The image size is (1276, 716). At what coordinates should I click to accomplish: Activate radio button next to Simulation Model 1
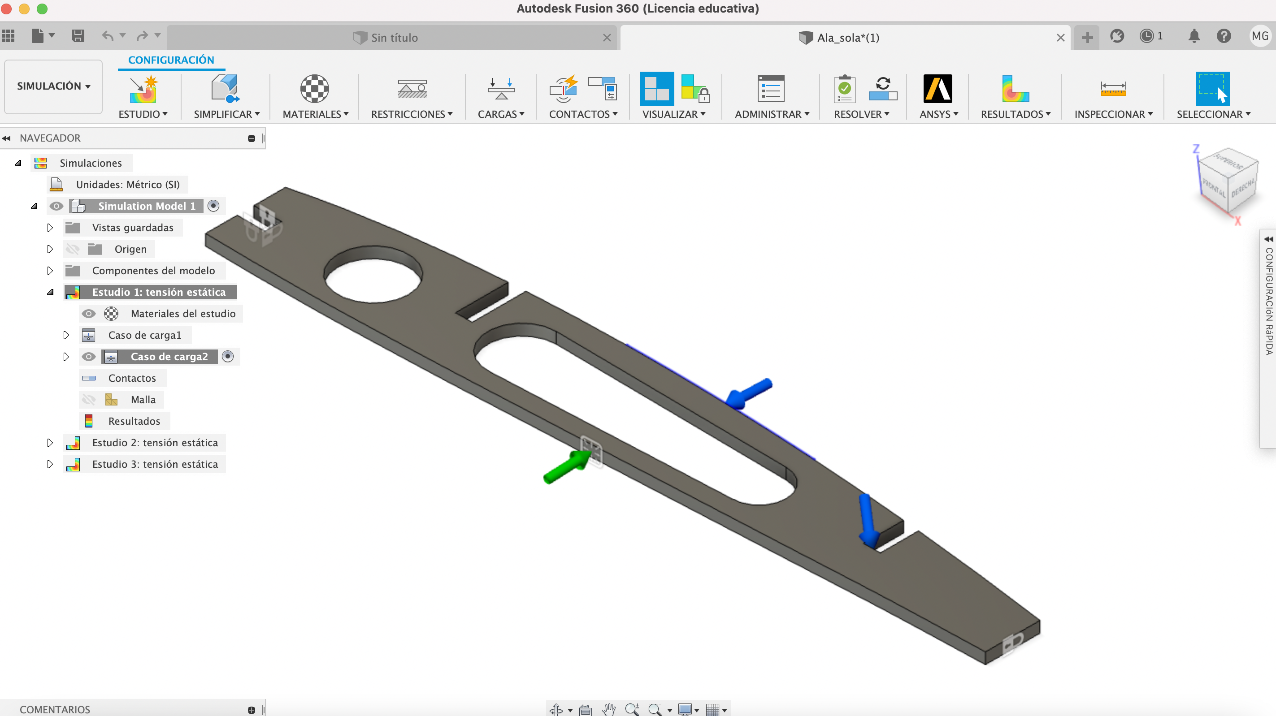pyautogui.click(x=213, y=206)
